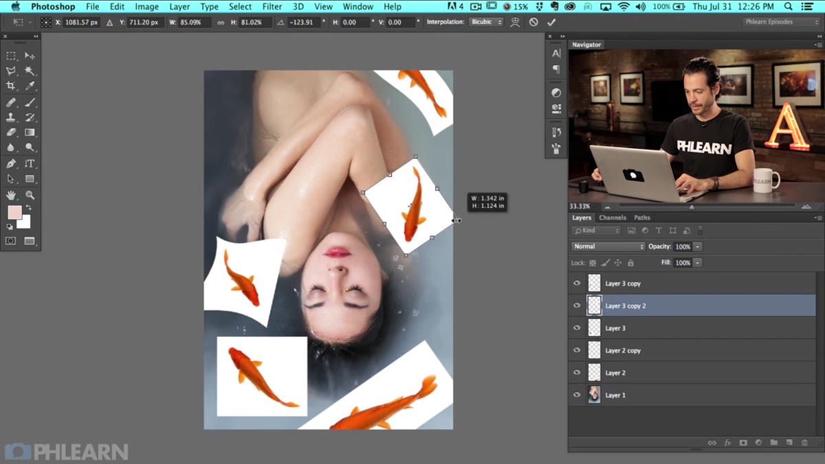Choose reference point location grid

coord(46,22)
